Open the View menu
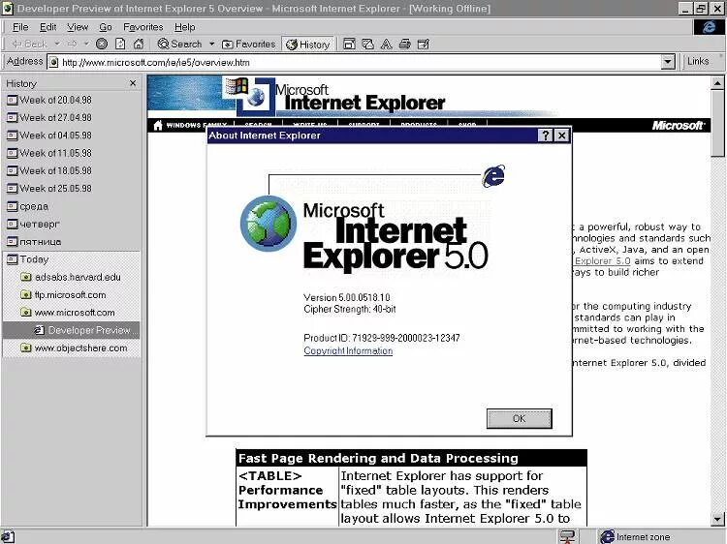Image resolution: width=727 pixels, height=544 pixels. click(x=78, y=27)
